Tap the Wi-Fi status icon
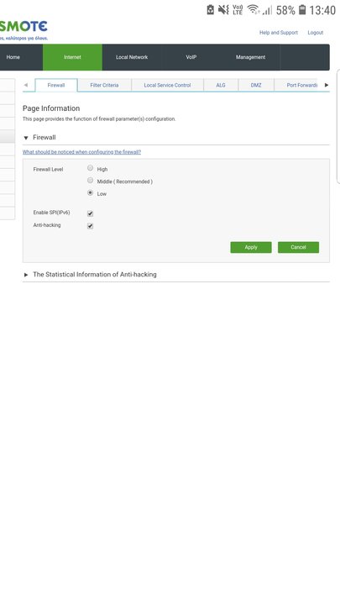This screenshot has width=340, height=605. tap(254, 9)
